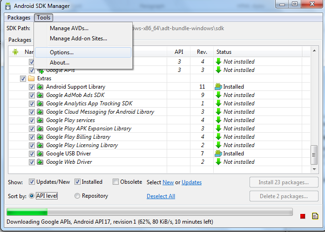Click the Google Play APK Expansion Library icon
The image size is (325, 232).
tap(40, 129)
